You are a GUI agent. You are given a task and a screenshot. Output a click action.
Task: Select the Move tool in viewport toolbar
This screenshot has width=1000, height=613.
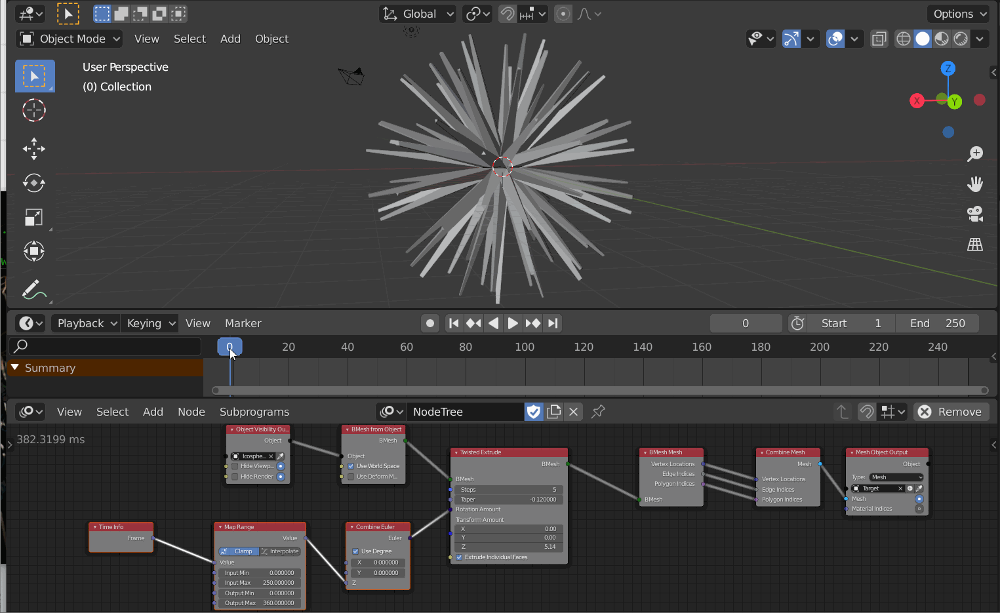[33, 149]
